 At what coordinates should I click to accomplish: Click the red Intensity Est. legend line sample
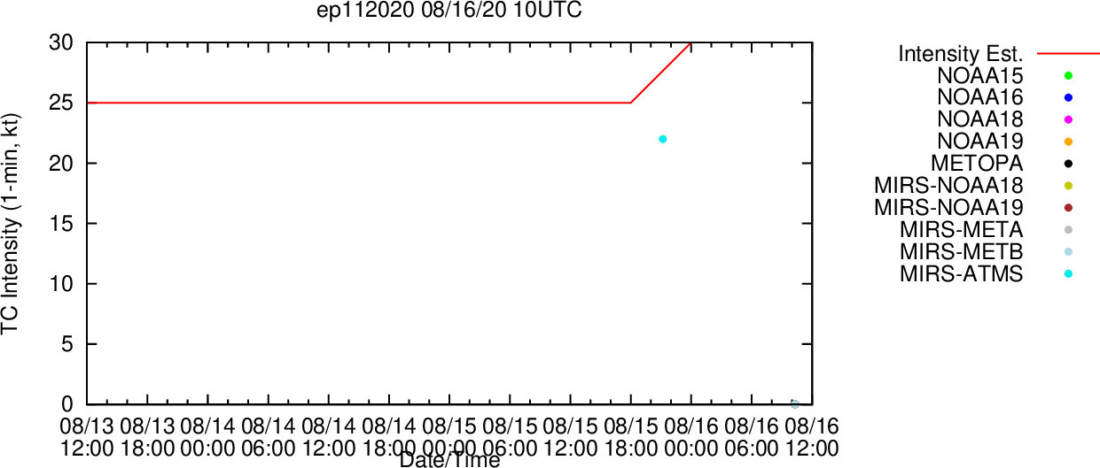[1068, 54]
